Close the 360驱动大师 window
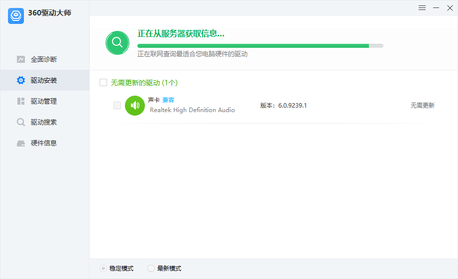Viewport: 458px width, 279px height. (x=450, y=8)
